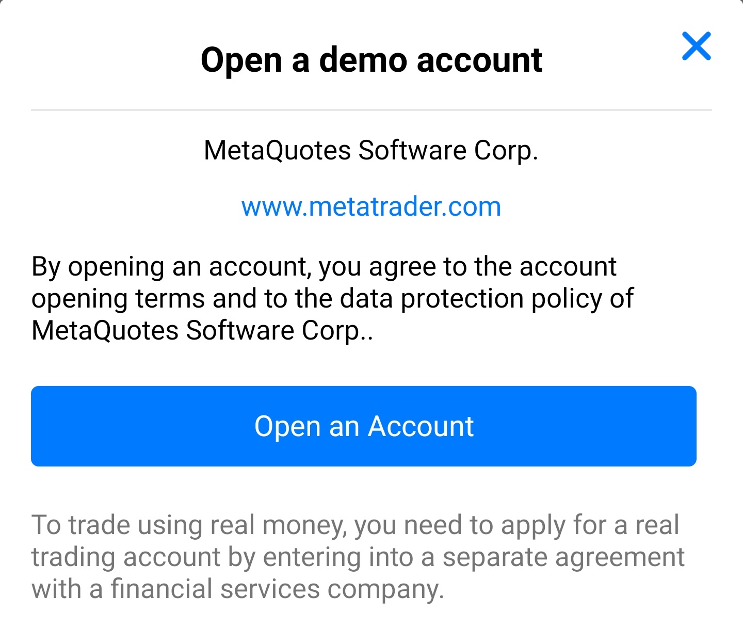Image resolution: width=743 pixels, height=628 pixels.
Task: Close the demo account dialog
Action: coord(696,46)
